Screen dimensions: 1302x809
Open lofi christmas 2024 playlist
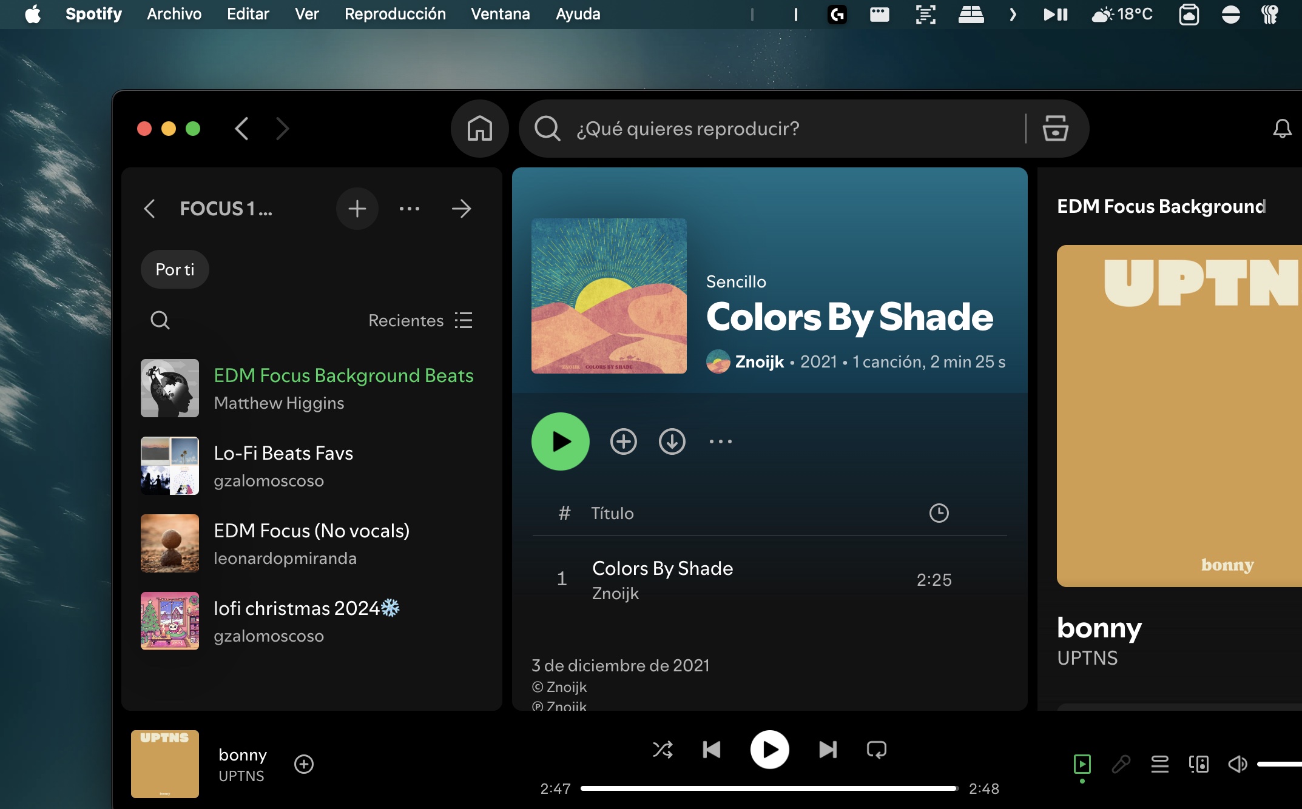(312, 621)
